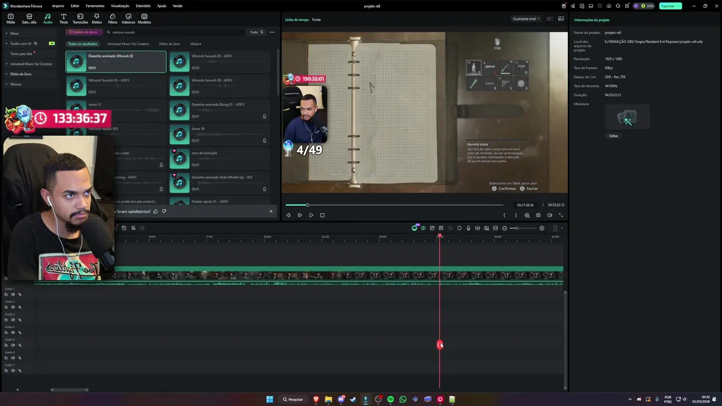
Task: Click the preview playback progress bar
Action: click(394, 205)
